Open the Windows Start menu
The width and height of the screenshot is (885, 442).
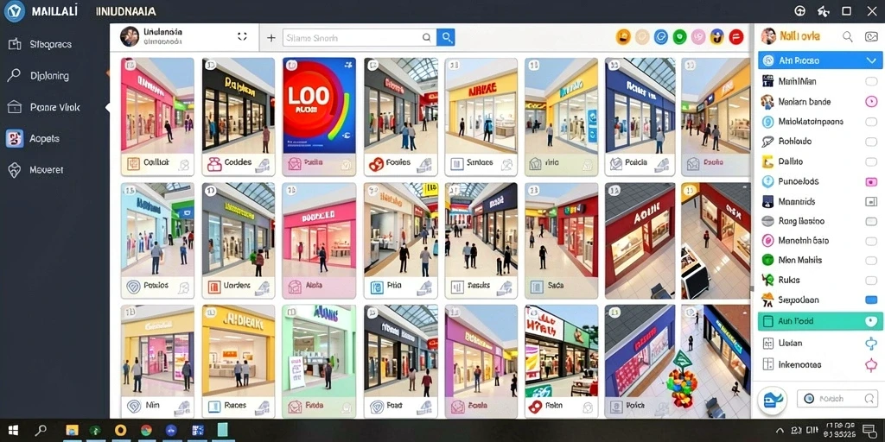pos(13,431)
